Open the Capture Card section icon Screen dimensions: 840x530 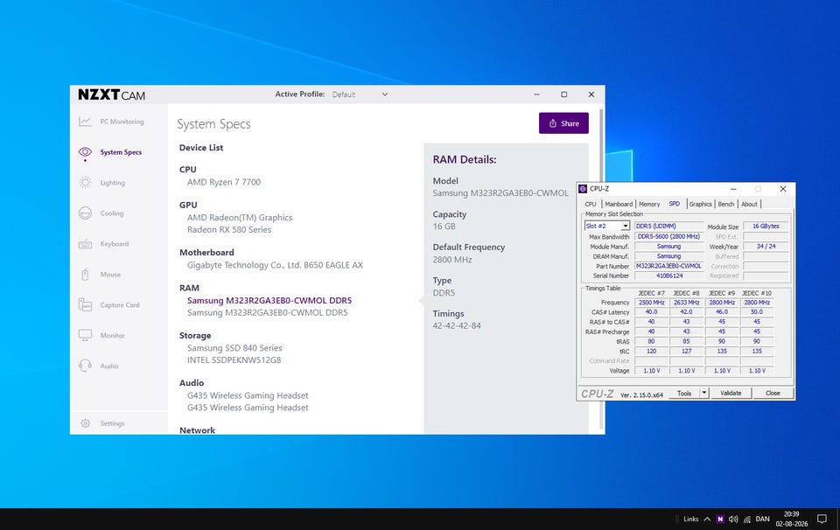[85, 305]
